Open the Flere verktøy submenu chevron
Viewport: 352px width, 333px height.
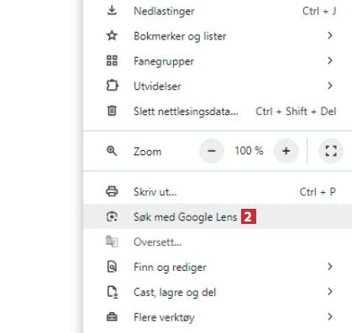[x=330, y=317]
